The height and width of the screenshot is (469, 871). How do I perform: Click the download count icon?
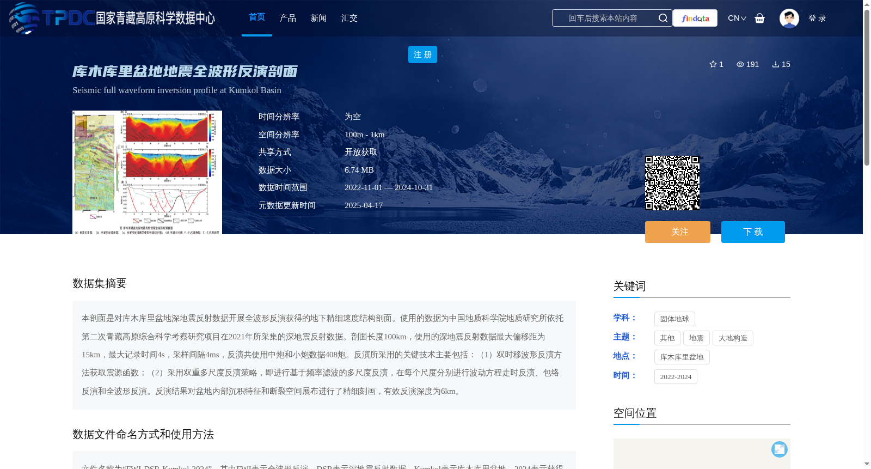coord(775,64)
